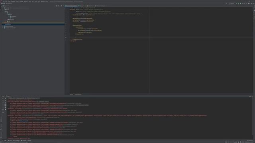The width and height of the screenshot is (255, 143).
Task: Open Project panel gear options
Action: tap(61, 6)
